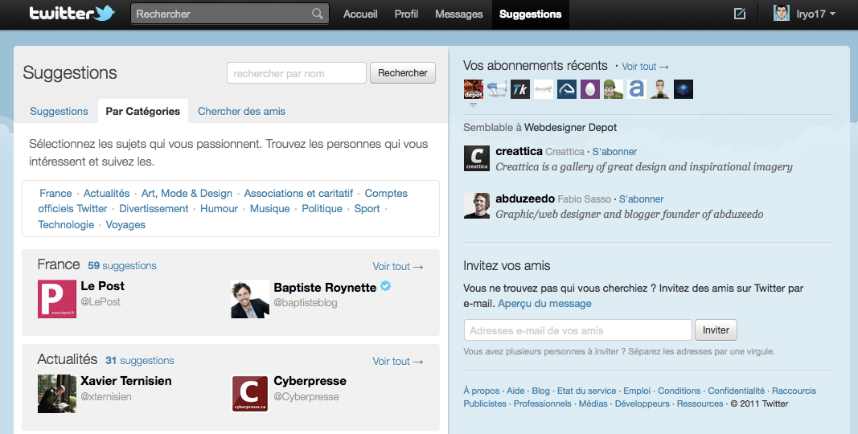Click S'abonner next to creattica
Image resolution: width=858 pixels, height=434 pixels.
pyautogui.click(x=614, y=151)
